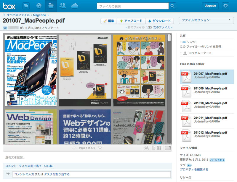Open the messages chat bubble icon
The image size is (237, 182).
[26, 6]
